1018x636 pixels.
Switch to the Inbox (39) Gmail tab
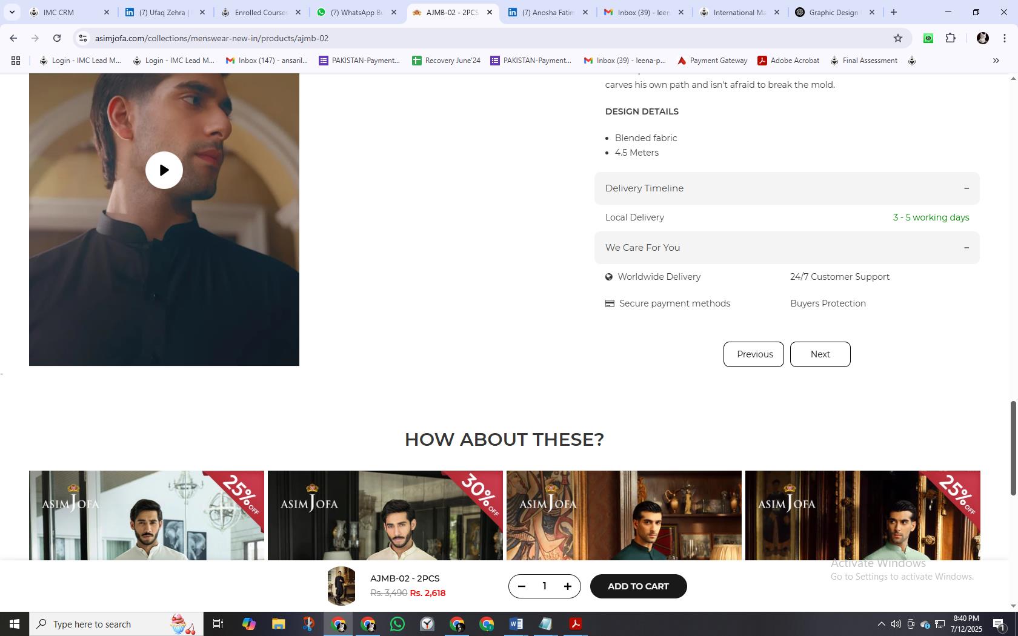(x=644, y=12)
